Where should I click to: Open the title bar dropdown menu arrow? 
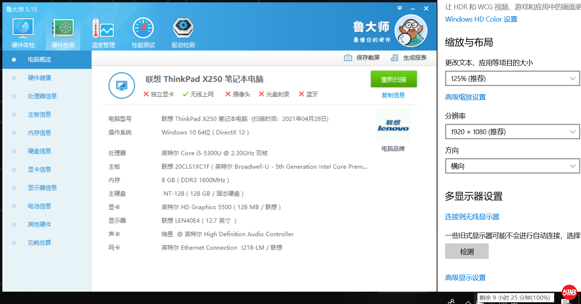[x=400, y=8]
